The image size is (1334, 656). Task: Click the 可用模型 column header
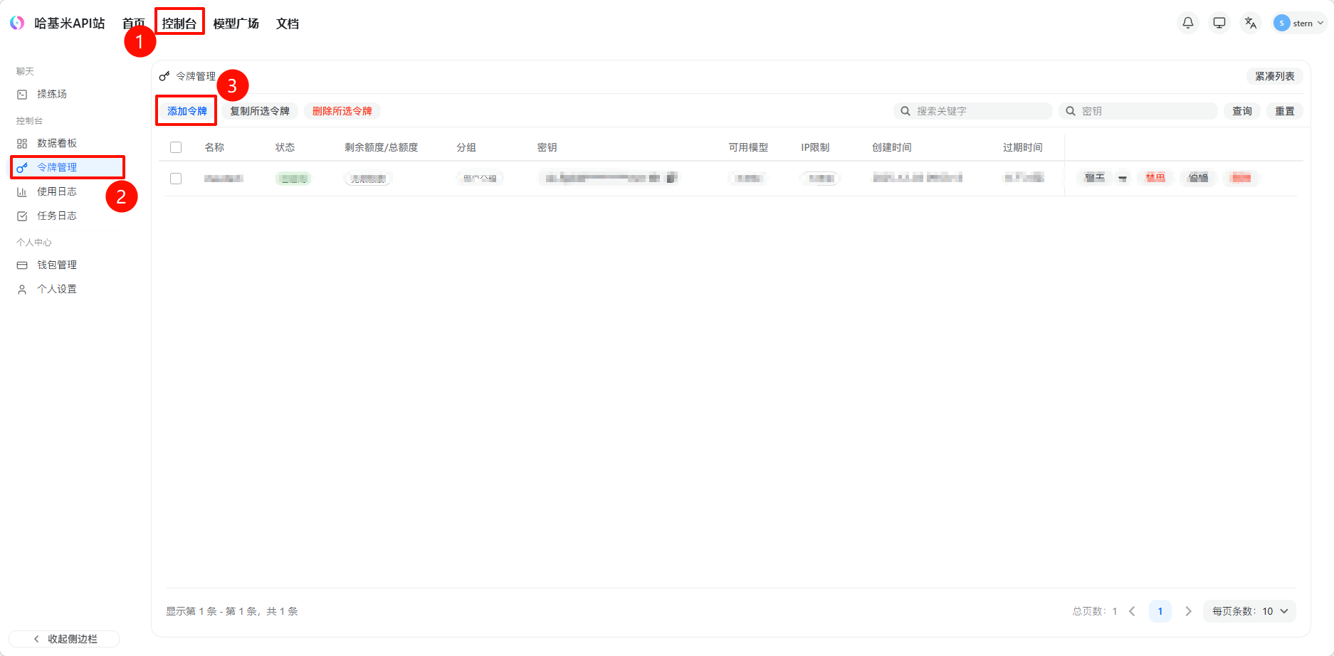click(748, 147)
